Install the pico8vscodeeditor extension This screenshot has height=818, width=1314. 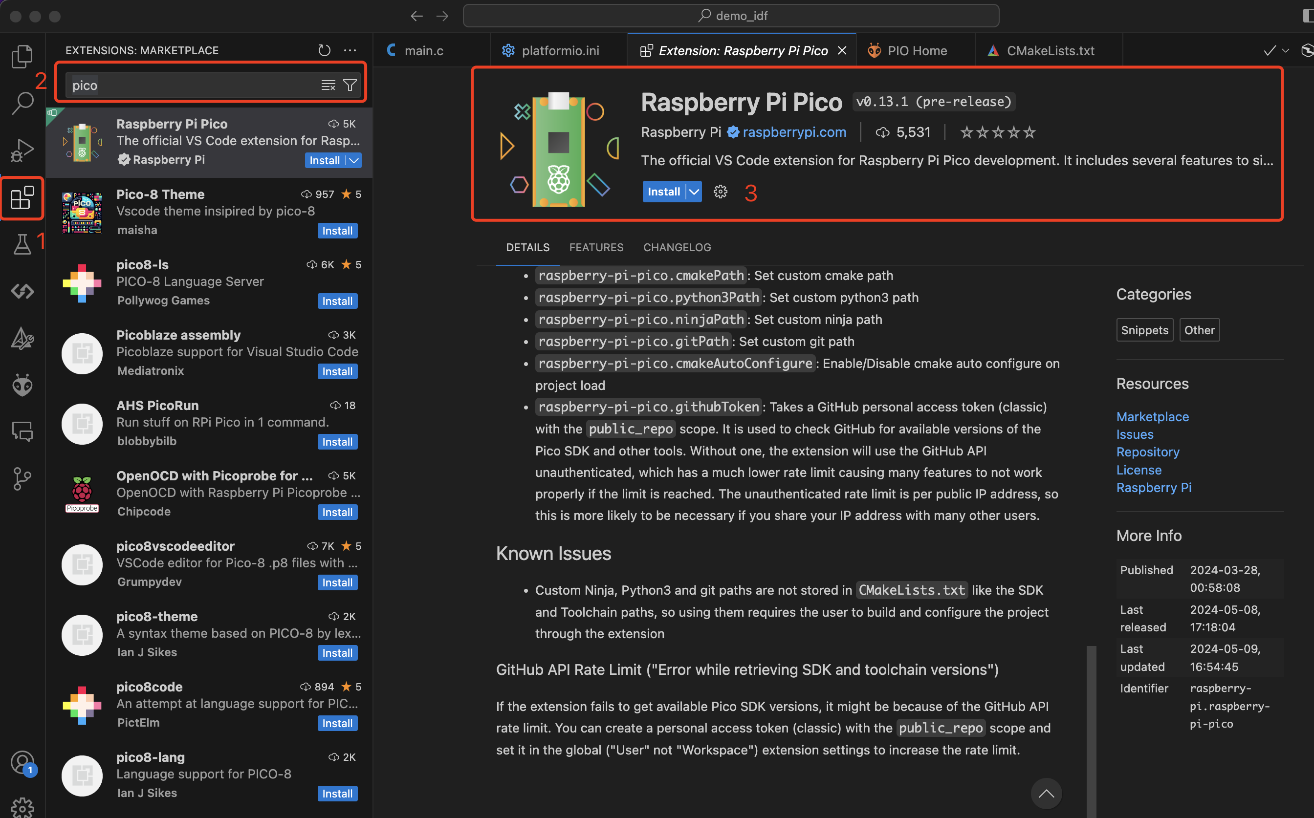click(x=337, y=582)
